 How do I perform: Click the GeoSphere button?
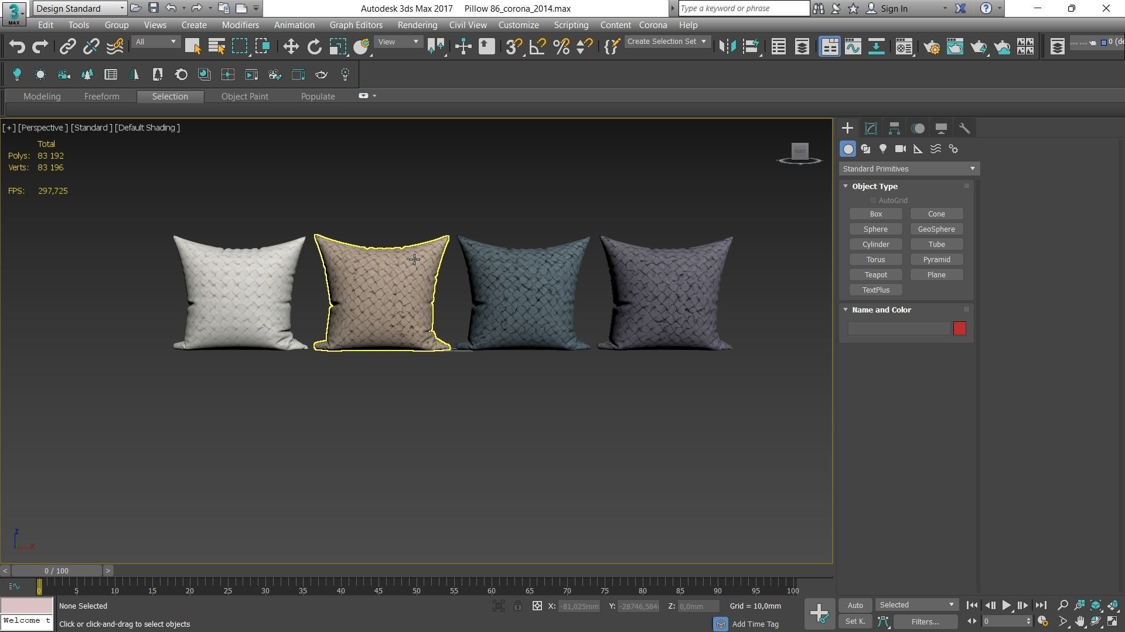(936, 229)
